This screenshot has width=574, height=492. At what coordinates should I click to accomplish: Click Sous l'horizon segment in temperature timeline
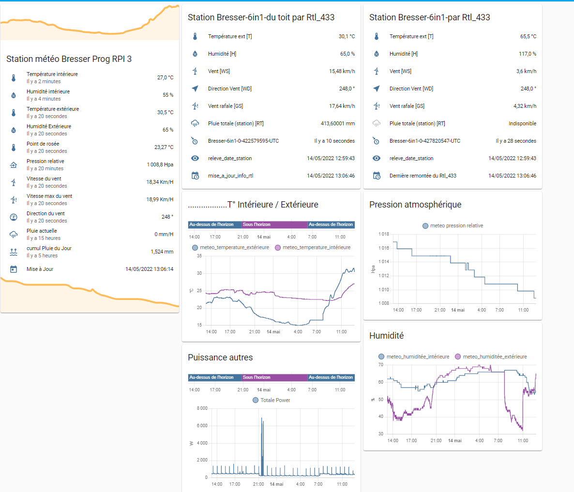tap(274, 224)
